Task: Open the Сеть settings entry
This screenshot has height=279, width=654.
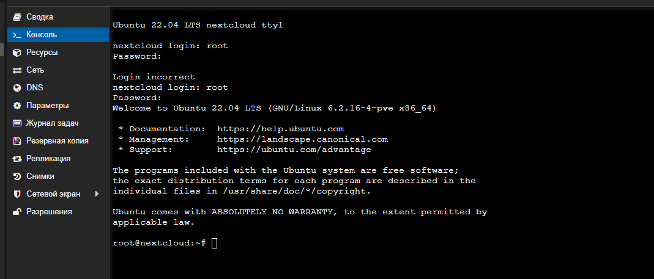Action: [58, 70]
